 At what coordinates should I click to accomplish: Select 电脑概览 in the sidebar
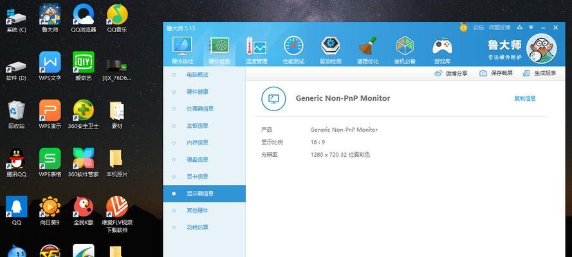tap(205, 75)
